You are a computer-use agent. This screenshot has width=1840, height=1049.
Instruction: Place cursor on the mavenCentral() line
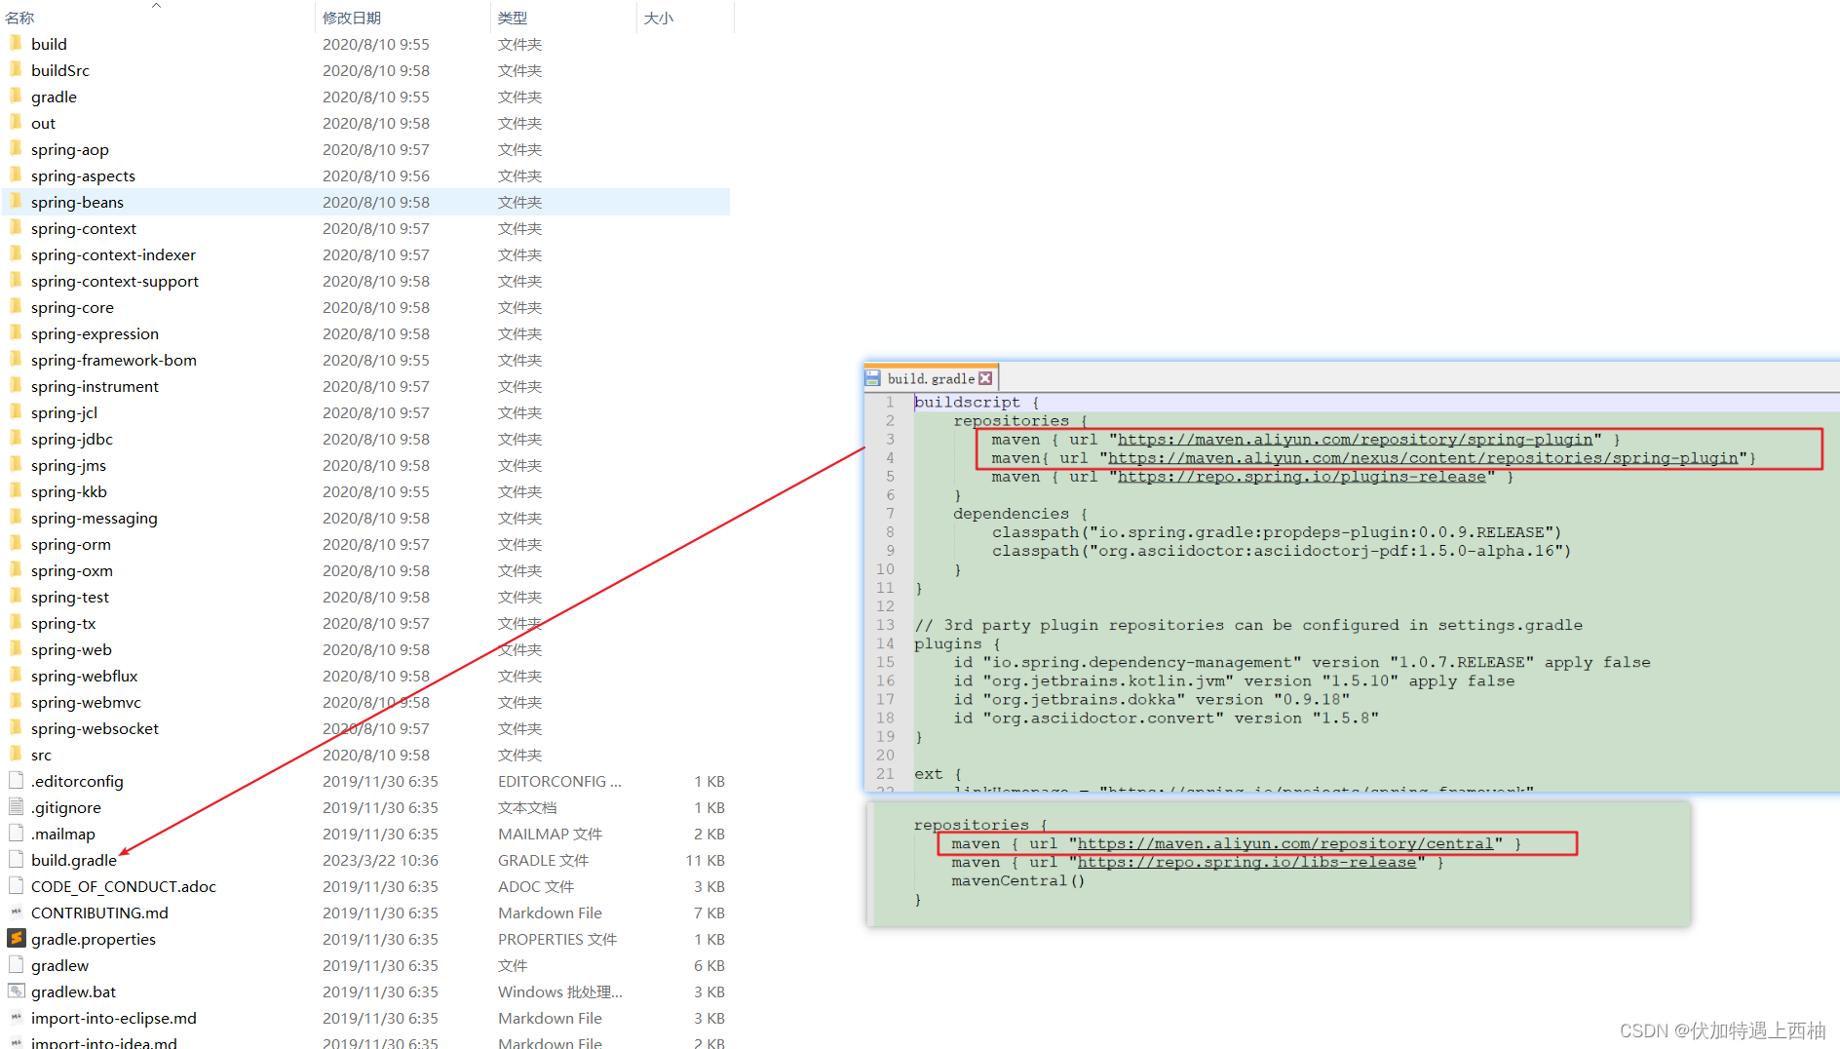click(x=1017, y=881)
